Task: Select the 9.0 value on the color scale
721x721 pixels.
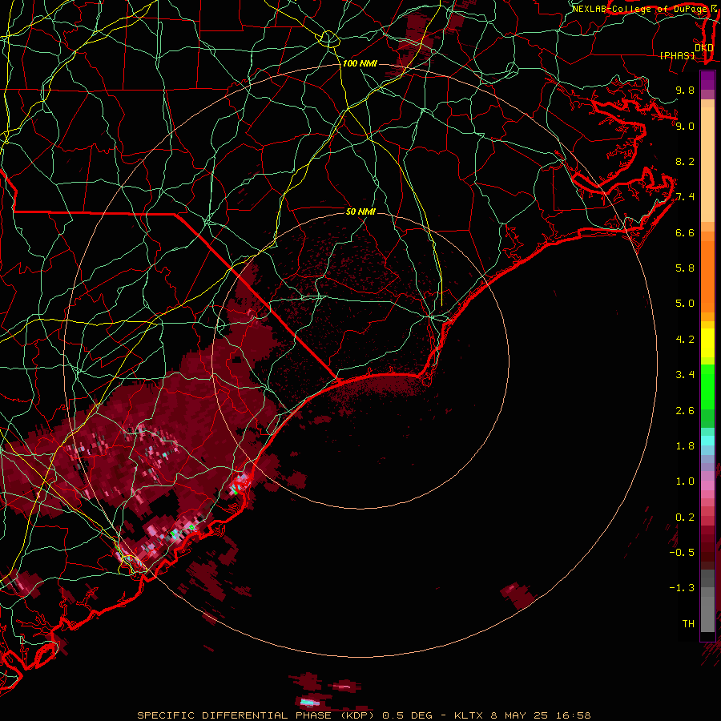Action: coord(685,126)
